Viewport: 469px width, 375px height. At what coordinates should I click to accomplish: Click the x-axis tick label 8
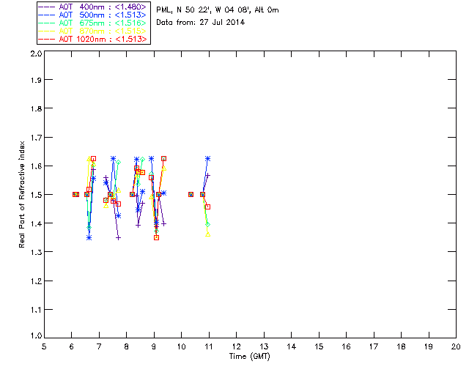pos(127,346)
